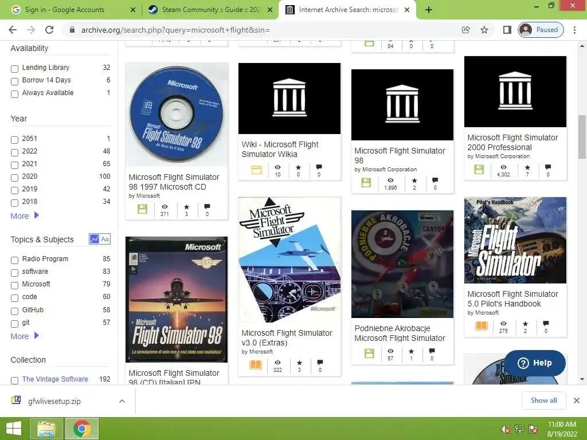Click the book icon on v3.0 Extras card
The image size is (587, 440).
point(256,364)
